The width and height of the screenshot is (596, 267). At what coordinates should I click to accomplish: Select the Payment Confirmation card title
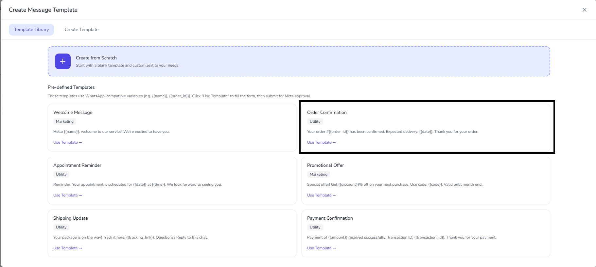tap(330, 218)
